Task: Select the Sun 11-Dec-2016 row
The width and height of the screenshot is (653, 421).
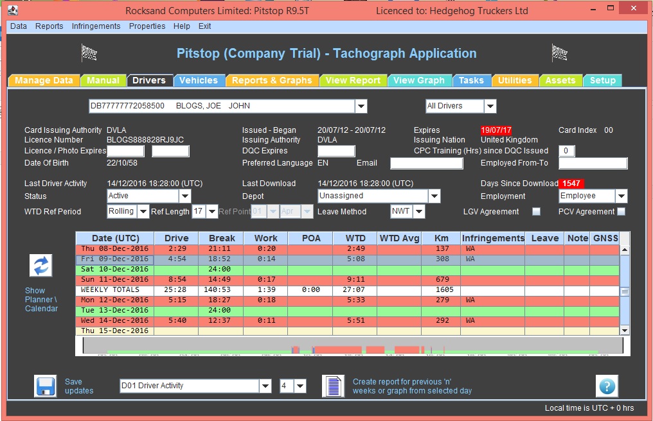Action: (x=348, y=280)
